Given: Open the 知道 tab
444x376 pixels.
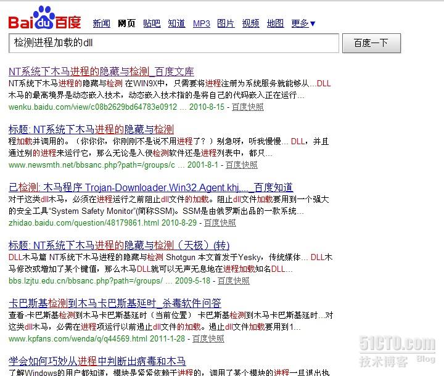Looking at the screenshot, I should tap(177, 23).
